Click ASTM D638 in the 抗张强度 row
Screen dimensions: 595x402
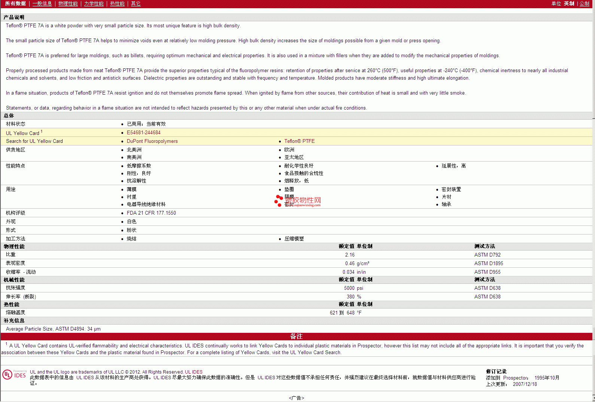click(x=488, y=288)
